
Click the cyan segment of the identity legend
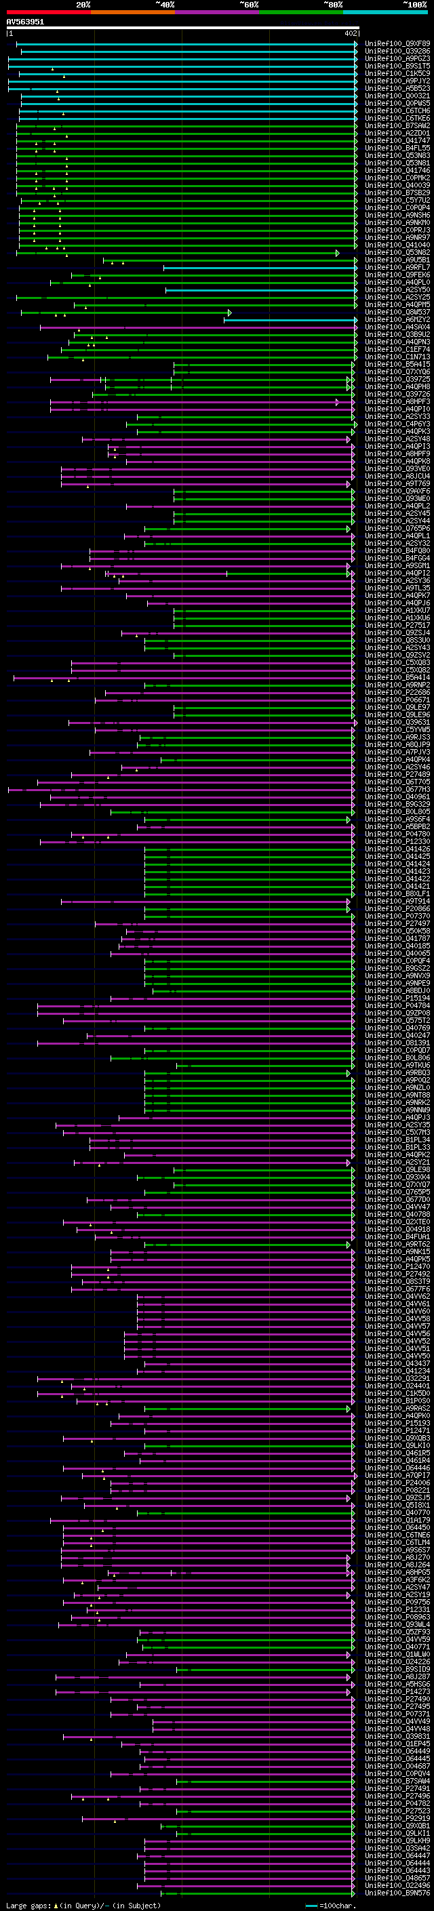pos(385,12)
